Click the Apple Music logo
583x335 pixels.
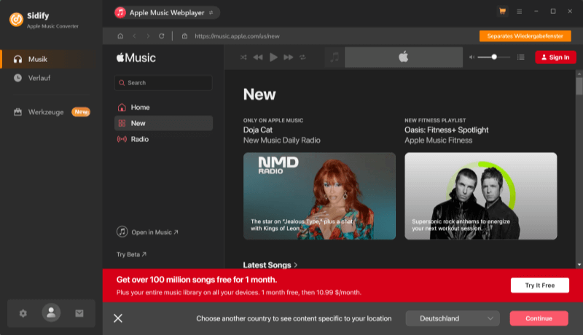(x=136, y=58)
